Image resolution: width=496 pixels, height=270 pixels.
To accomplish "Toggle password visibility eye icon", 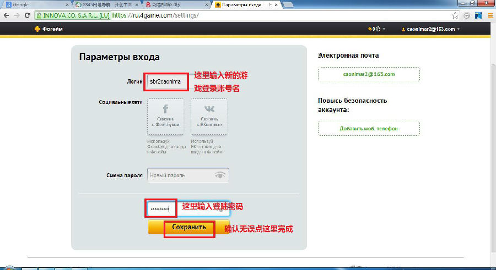I will [x=220, y=175].
